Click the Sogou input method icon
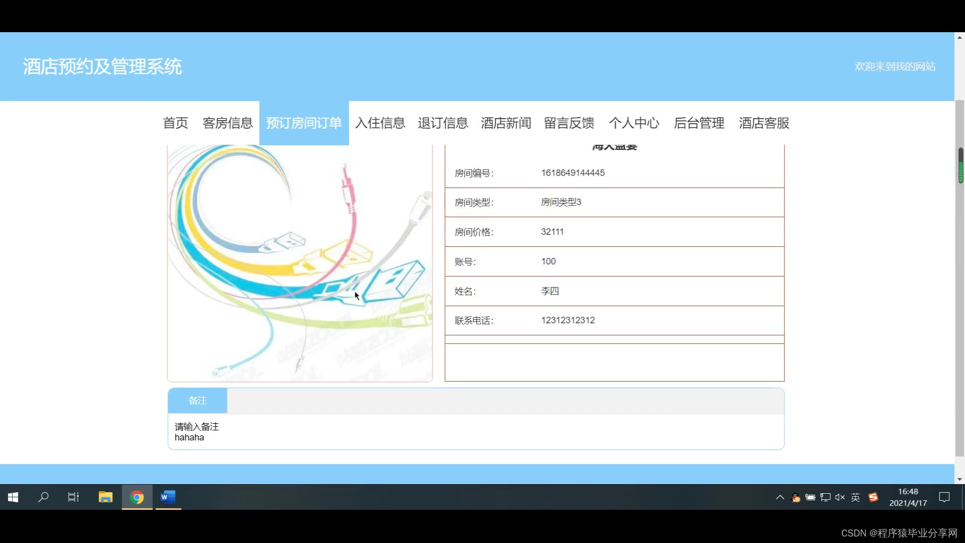Viewport: 965px width, 543px height. (x=874, y=497)
